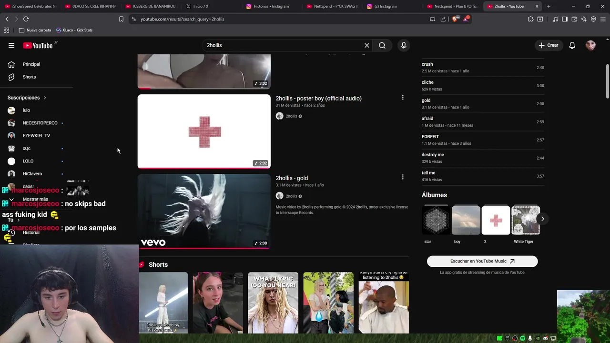Click the Kick icon in system tray
The width and height of the screenshot is (610, 343).
(499, 338)
